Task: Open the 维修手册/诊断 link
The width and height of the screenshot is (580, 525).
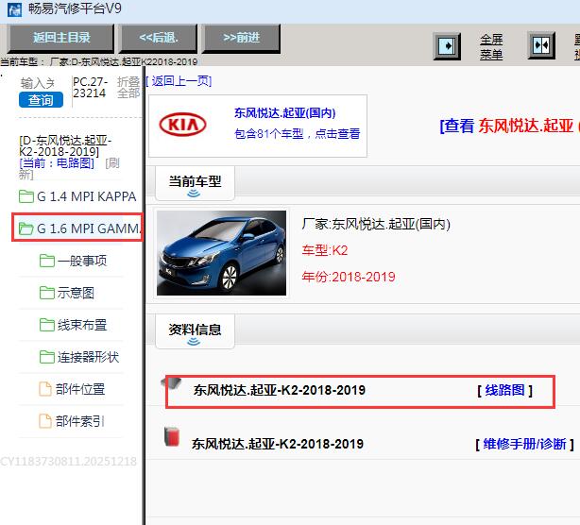Action: (x=524, y=444)
